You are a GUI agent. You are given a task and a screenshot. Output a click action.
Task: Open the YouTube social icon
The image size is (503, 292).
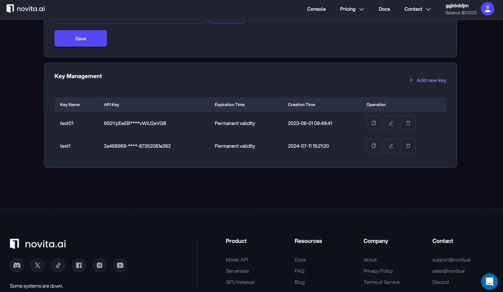pyautogui.click(x=120, y=265)
